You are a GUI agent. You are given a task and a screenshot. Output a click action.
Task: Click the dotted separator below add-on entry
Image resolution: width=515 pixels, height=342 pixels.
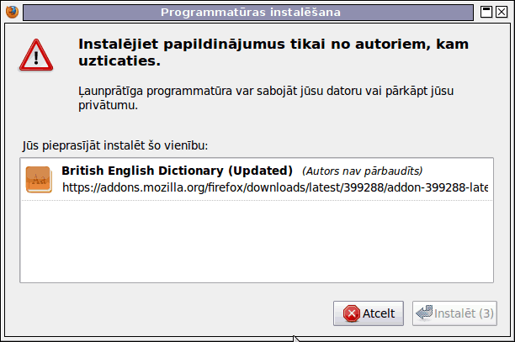click(257, 200)
